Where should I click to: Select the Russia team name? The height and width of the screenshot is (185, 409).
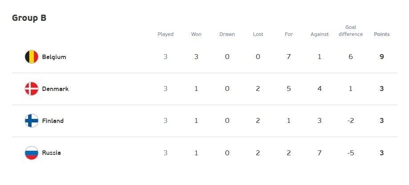(x=51, y=153)
